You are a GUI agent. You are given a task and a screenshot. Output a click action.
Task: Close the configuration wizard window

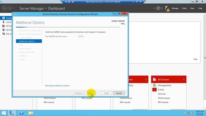point(124,14)
